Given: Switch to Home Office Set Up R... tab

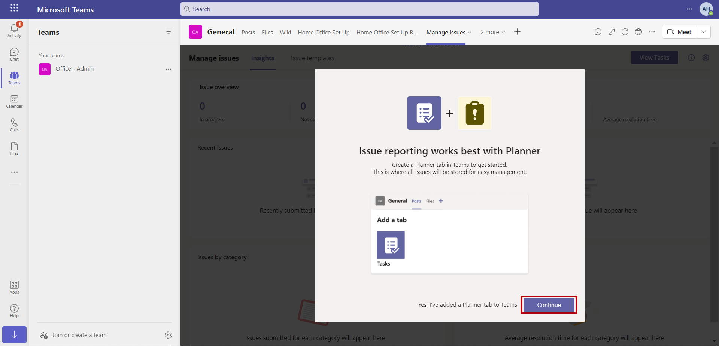Looking at the screenshot, I should pyautogui.click(x=387, y=32).
